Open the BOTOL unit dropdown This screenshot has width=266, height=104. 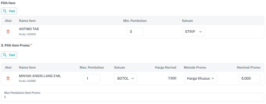tap(125, 78)
